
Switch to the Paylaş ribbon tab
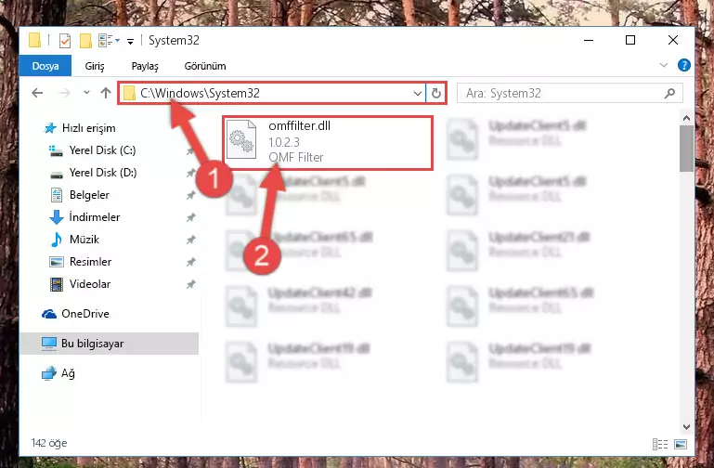tap(145, 66)
